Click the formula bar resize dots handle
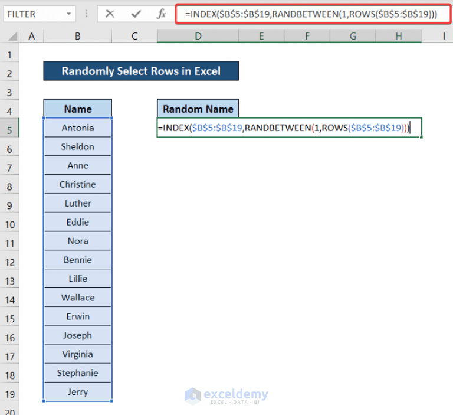The image size is (453, 415). 86,14
